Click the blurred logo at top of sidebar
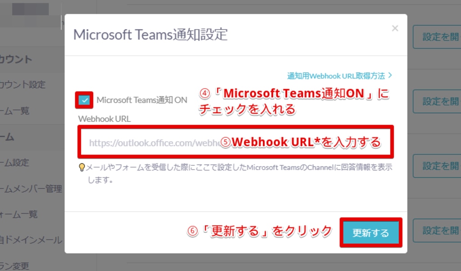 click(30, 9)
